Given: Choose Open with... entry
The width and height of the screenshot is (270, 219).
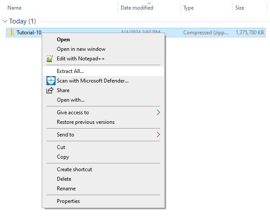Looking at the screenshot, I should pyautogui.click(x=103, y=100).
